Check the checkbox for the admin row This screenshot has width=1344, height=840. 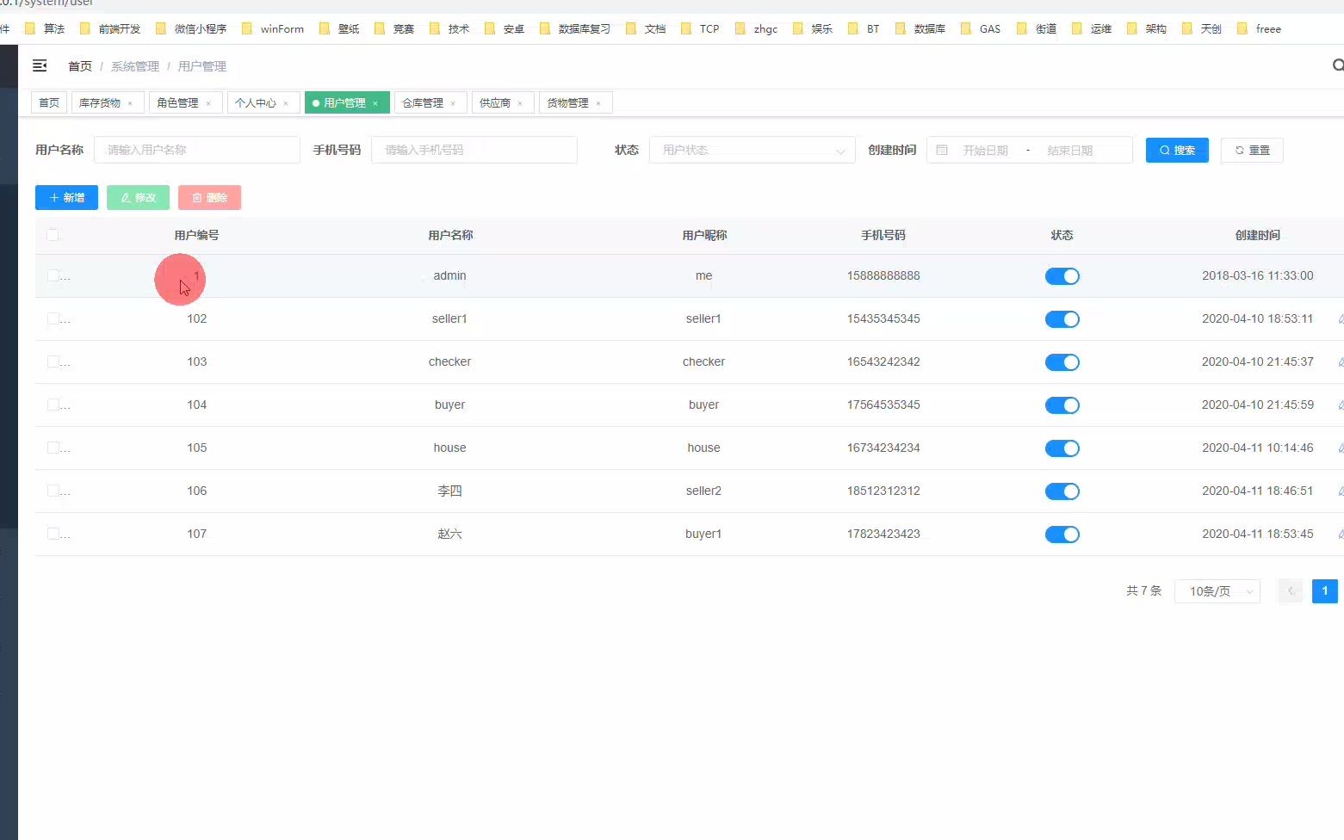click(53, 275)
